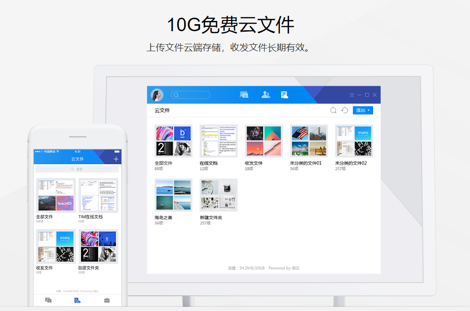This screenshot has height=311, width=470.
Task: Click the 未分类的文件02 folder name label
Action: click(351, 163)
